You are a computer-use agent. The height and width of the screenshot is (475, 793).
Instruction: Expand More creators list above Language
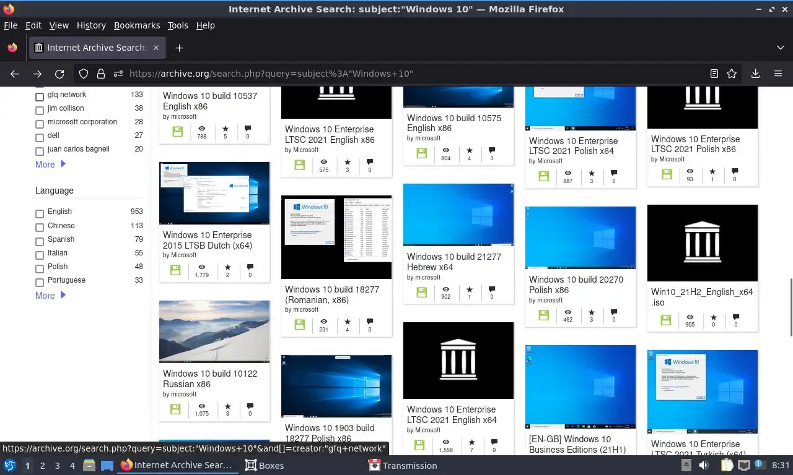point(50,165)
